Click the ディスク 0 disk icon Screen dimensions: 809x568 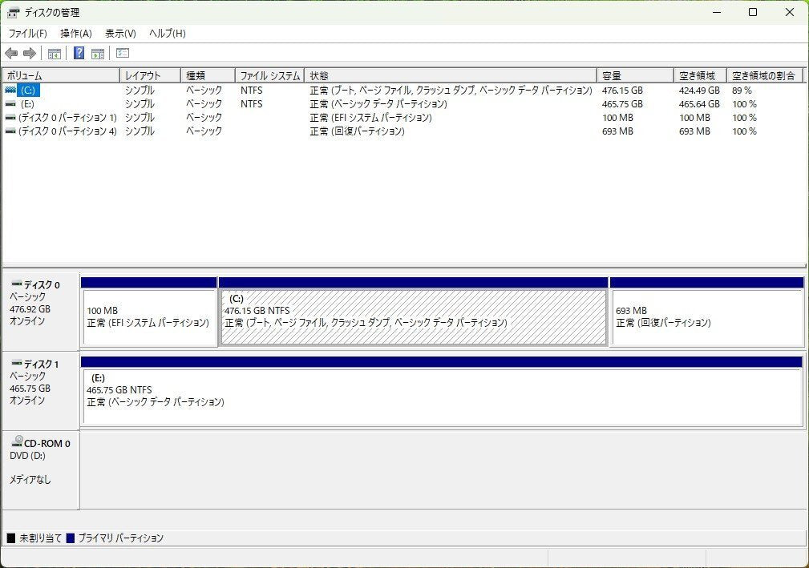tap(17, 284)
